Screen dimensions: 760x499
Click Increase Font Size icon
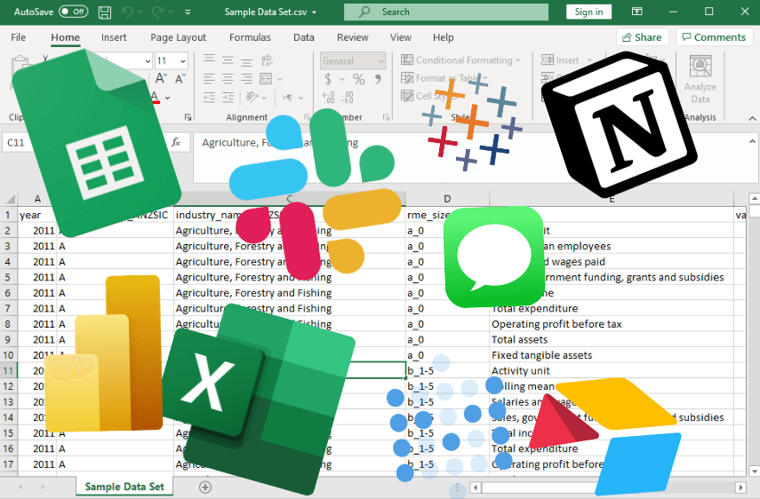point(162,78)
